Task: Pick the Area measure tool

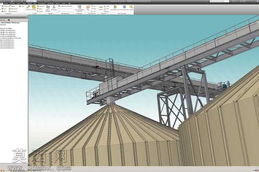Action: (107, 11)
